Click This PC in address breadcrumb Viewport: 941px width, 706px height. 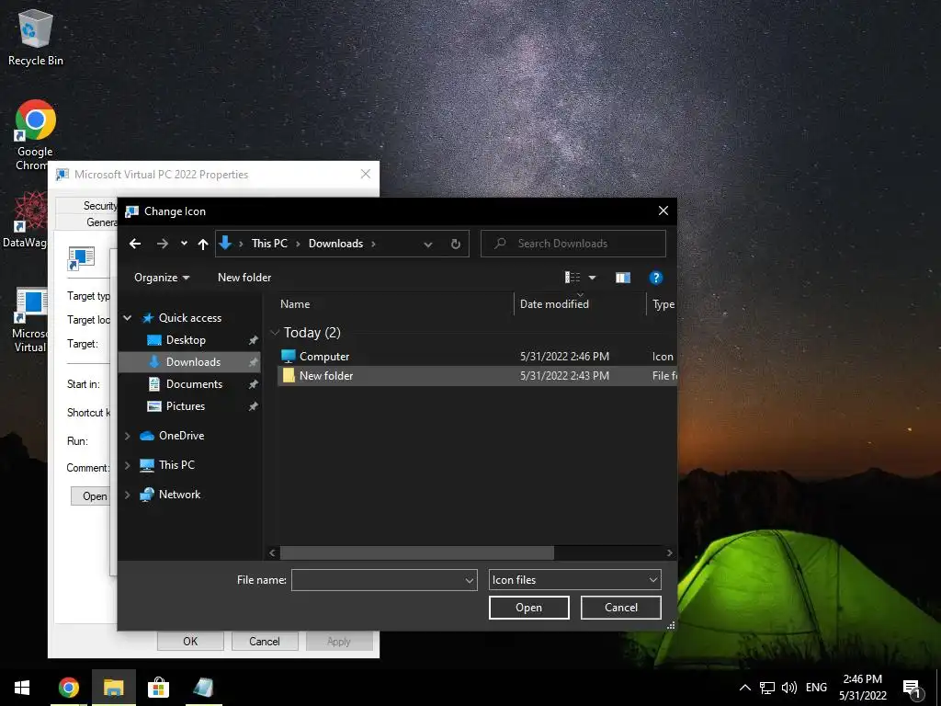(269, 244)
